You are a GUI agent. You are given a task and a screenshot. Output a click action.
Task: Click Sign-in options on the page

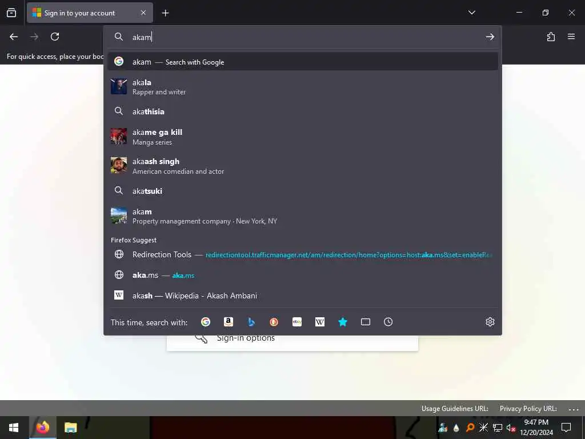pos(246,338)
